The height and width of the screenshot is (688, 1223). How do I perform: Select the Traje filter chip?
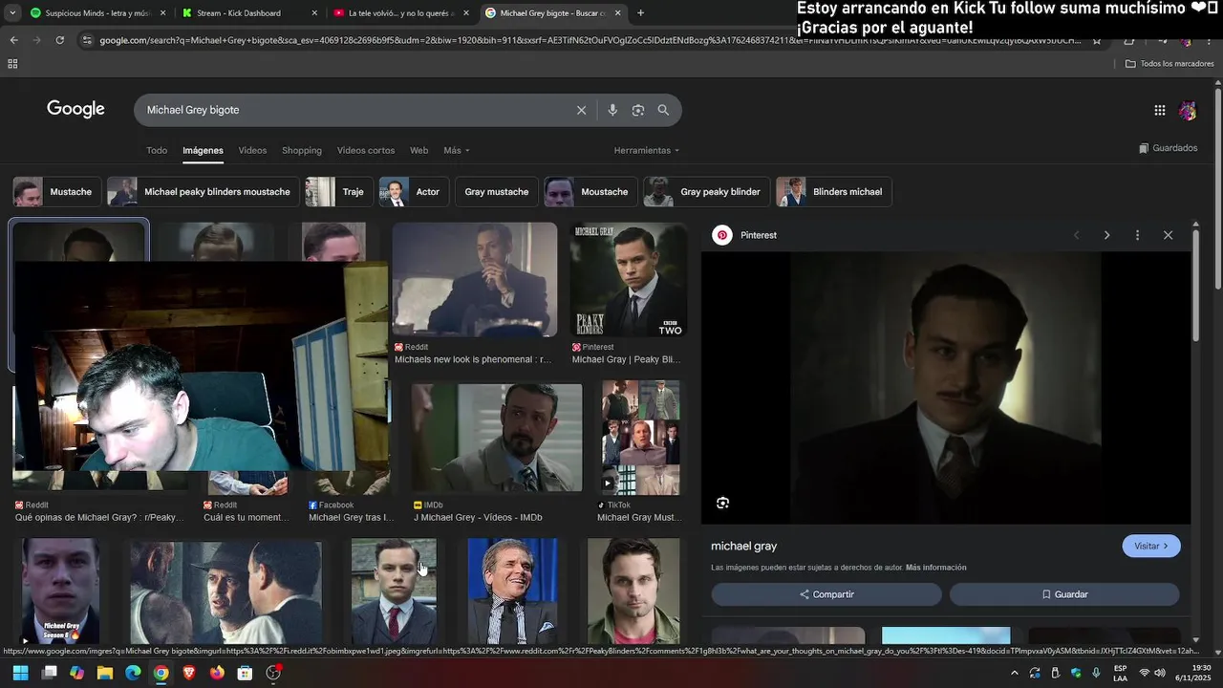click(x=339, y=192)
